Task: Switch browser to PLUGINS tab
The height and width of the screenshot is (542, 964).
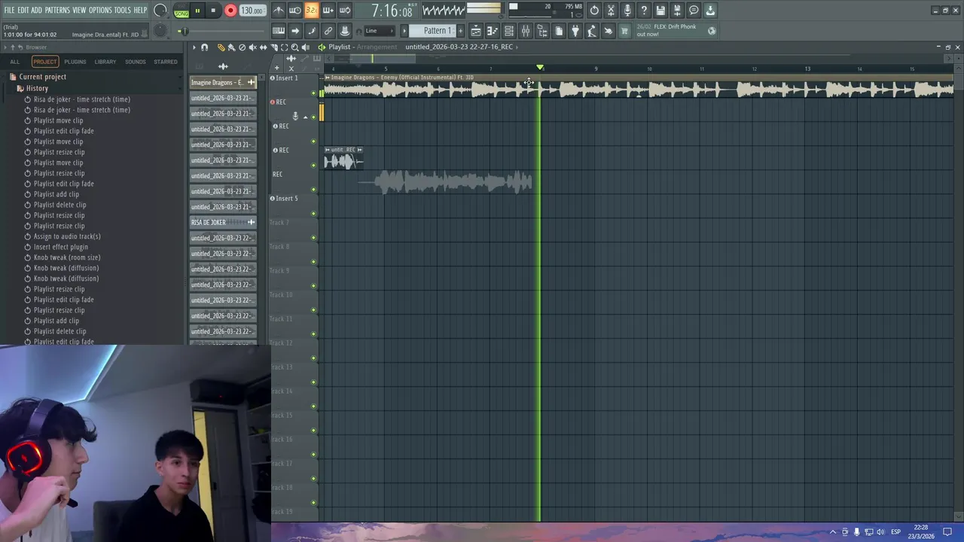Action: pyautogui.click(x=75, y=62)
